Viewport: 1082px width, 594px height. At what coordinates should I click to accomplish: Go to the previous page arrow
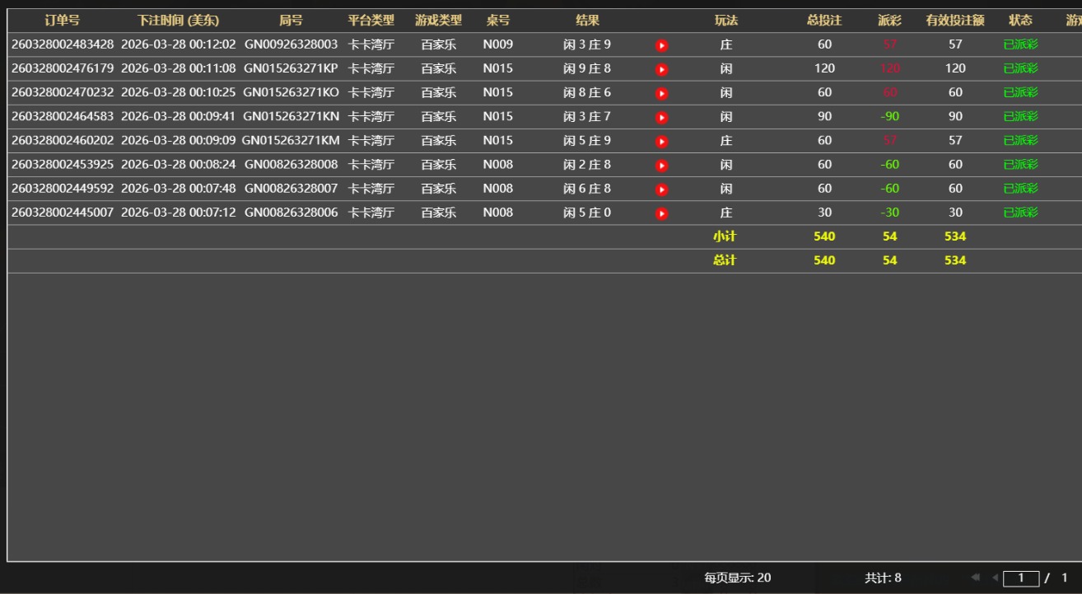(995, 578)
